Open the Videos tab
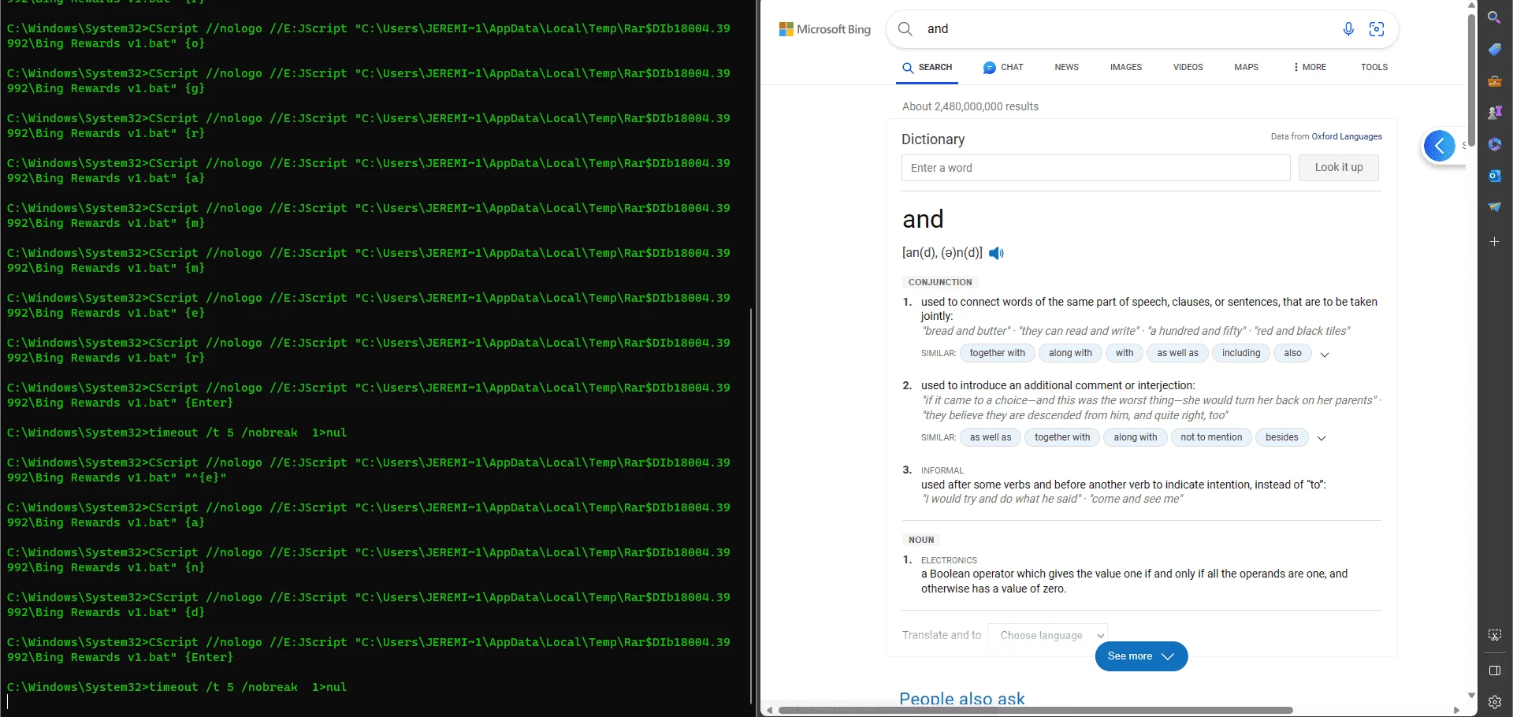 click(1188, 68)
